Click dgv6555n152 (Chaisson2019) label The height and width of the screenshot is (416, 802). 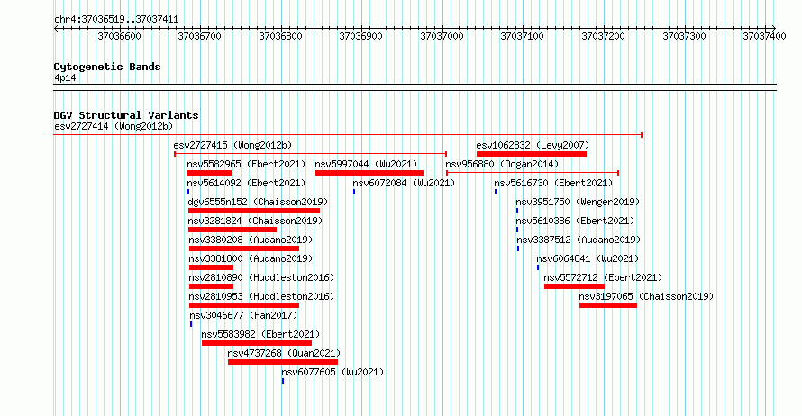pyautogui.click(x=258, y=202)
